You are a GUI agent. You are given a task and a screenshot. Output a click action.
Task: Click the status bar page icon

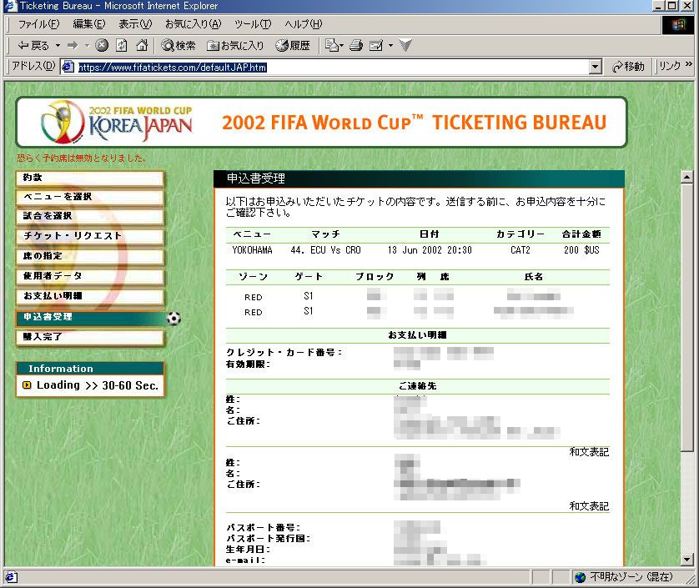[x=11, y=577]
